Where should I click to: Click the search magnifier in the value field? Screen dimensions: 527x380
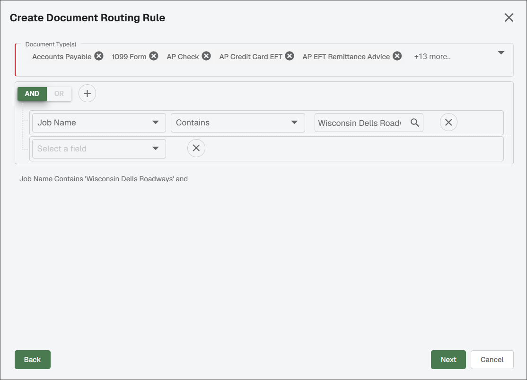point(415,123)
